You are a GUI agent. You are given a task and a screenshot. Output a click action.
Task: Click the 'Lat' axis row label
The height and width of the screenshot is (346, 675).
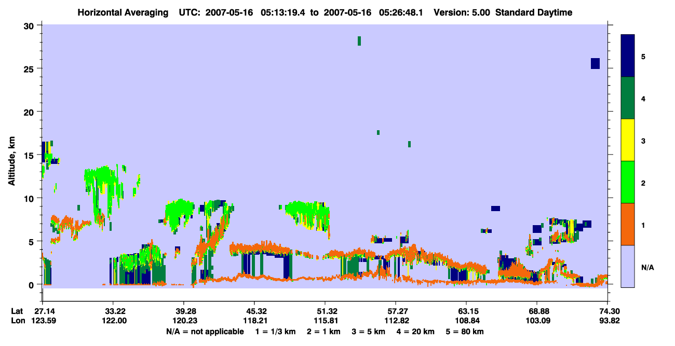pyautogui.click(x=17, y=311)
